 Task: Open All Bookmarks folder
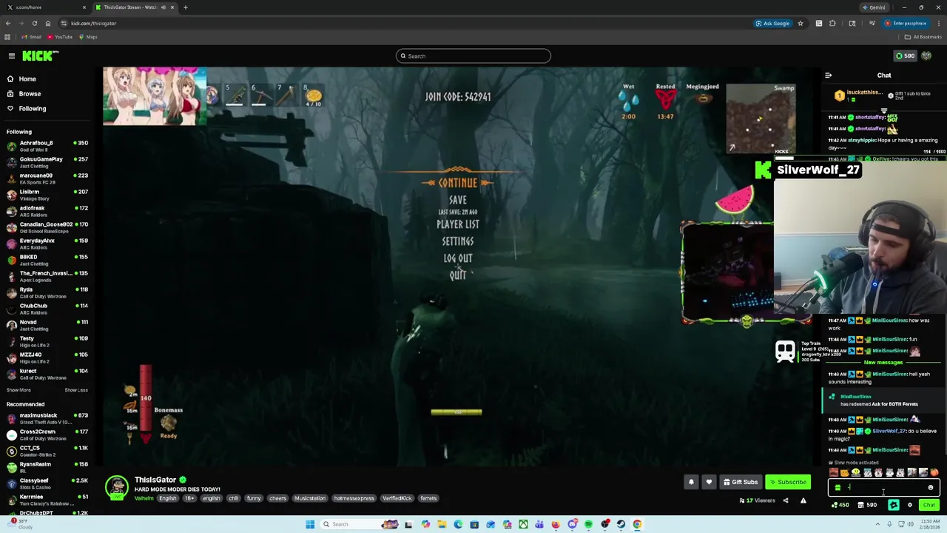[923, 37]
